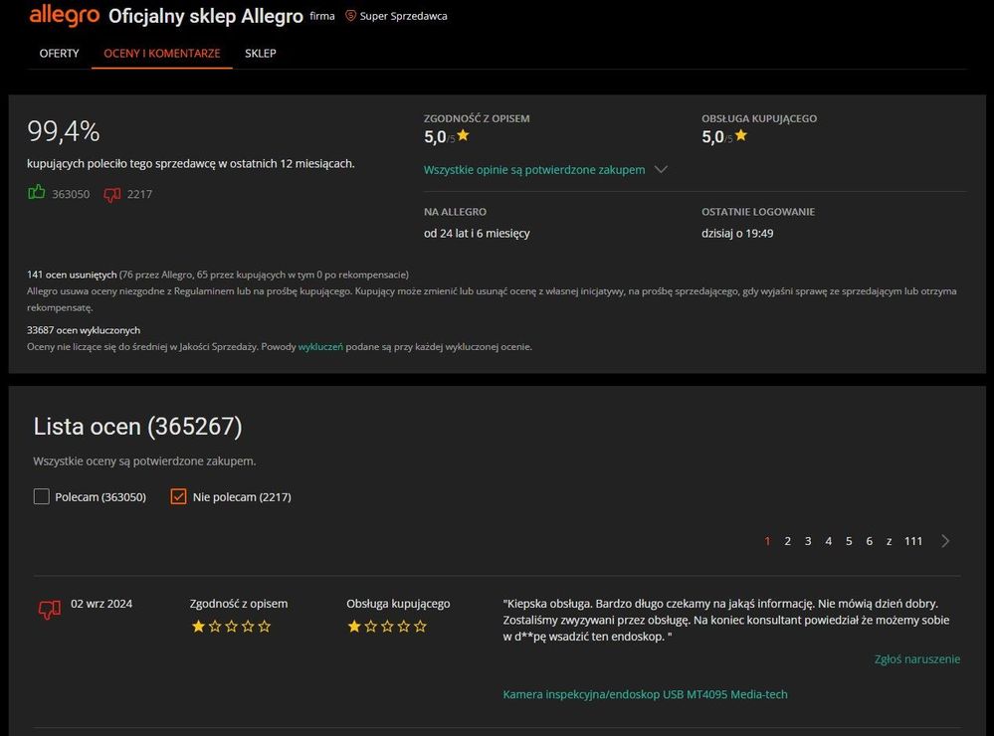Image resolution: width=994 pixels, height=736 pixels.
Task: Go to ratings page 6
Action: pos(869,541)
